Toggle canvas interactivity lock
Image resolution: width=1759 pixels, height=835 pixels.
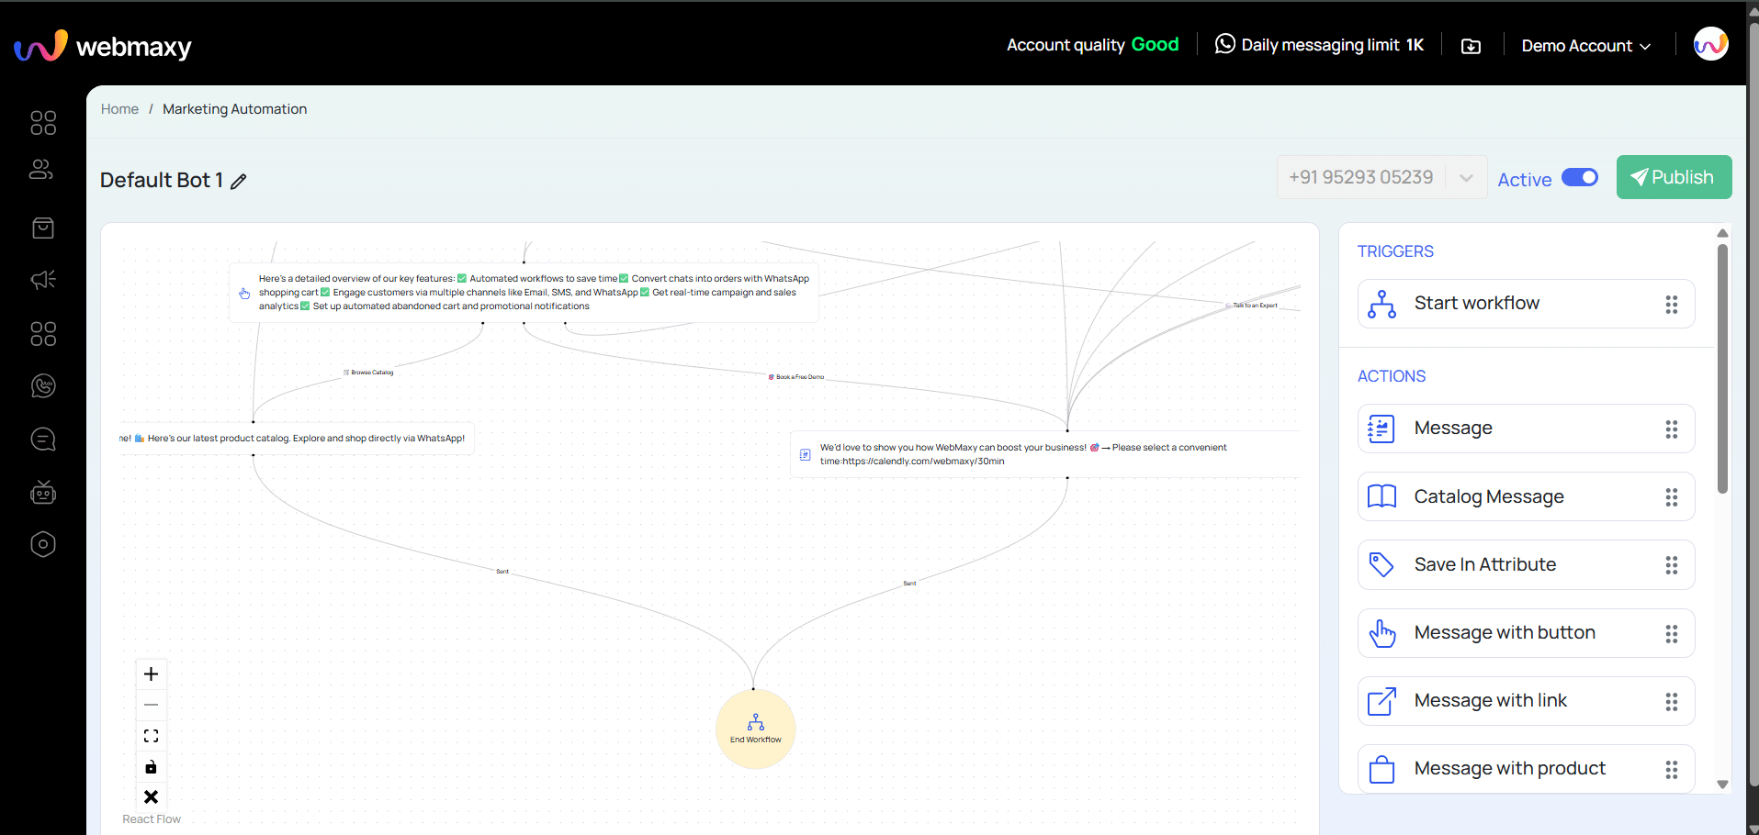point(152,767)
